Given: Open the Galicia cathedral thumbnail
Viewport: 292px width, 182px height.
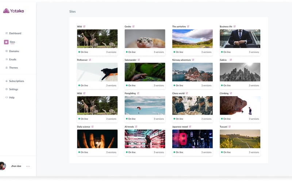Looking at the screenshot, I should click(240, 72).
